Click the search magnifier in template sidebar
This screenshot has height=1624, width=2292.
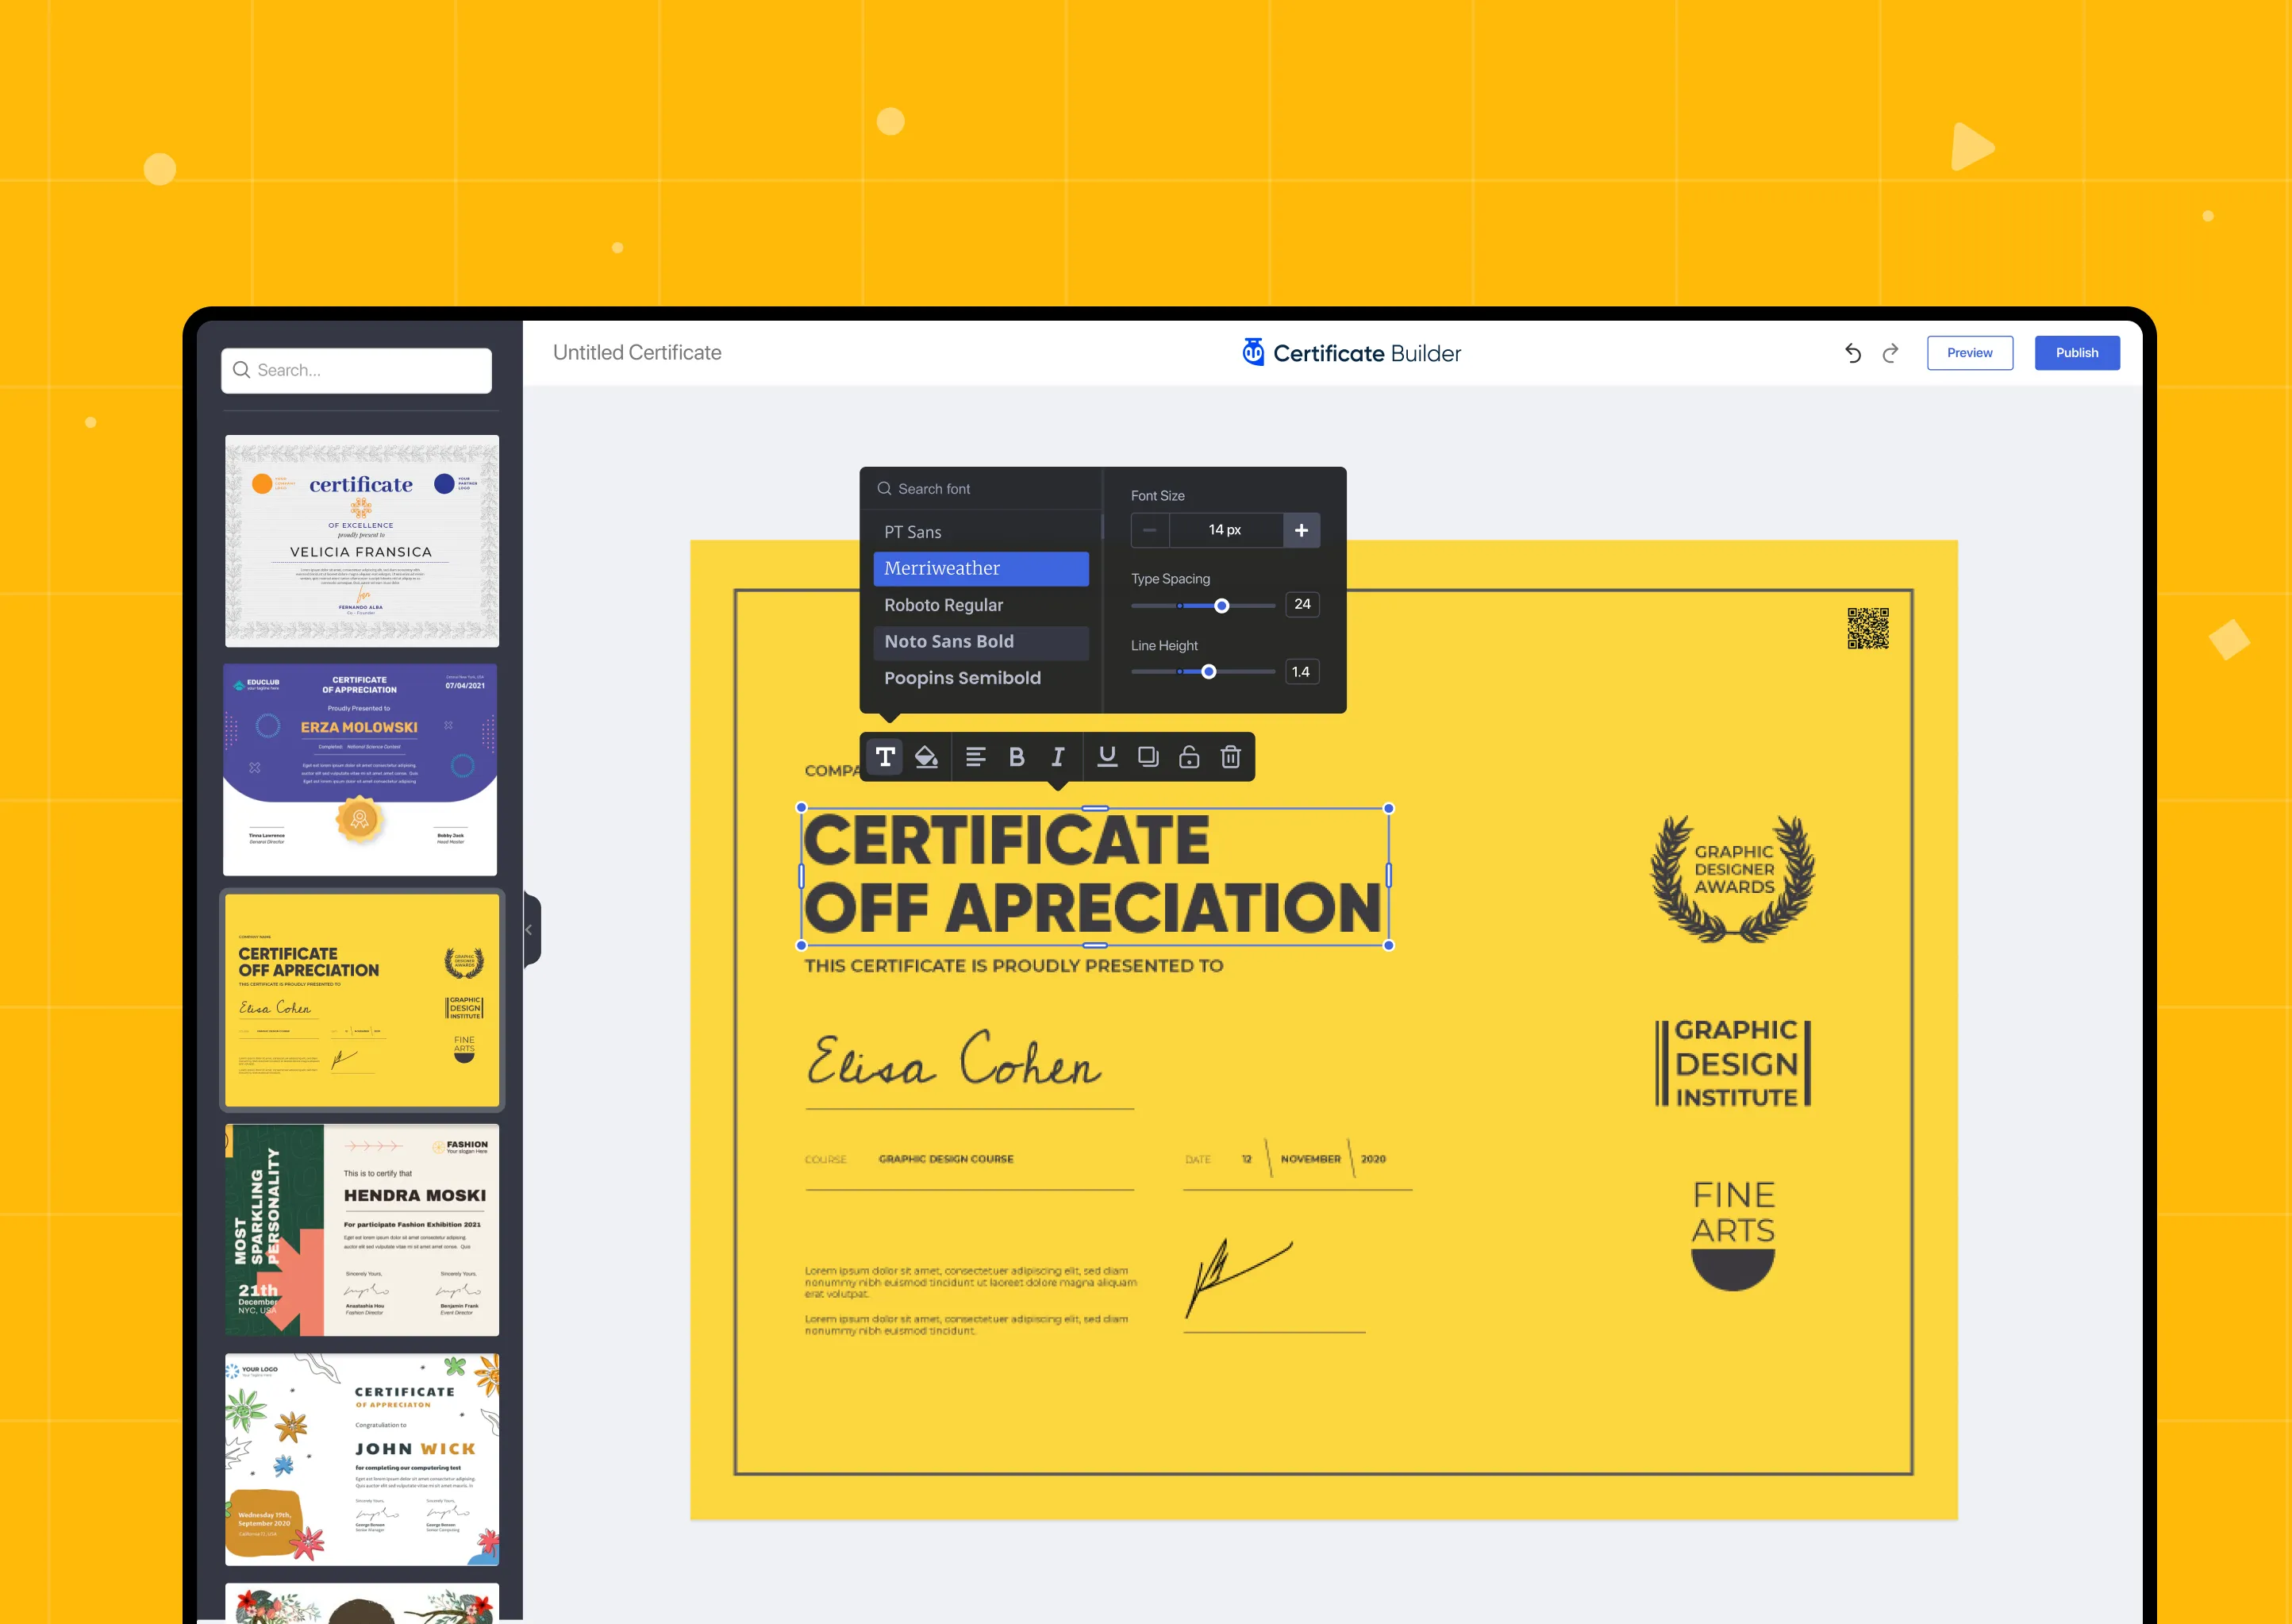point(242,370)
